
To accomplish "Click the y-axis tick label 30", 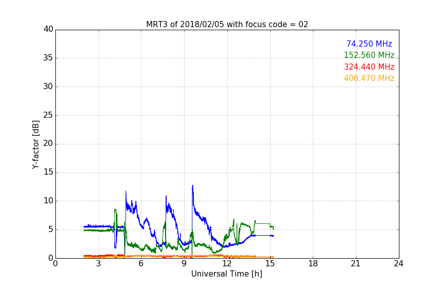I will tap(48, 87).
